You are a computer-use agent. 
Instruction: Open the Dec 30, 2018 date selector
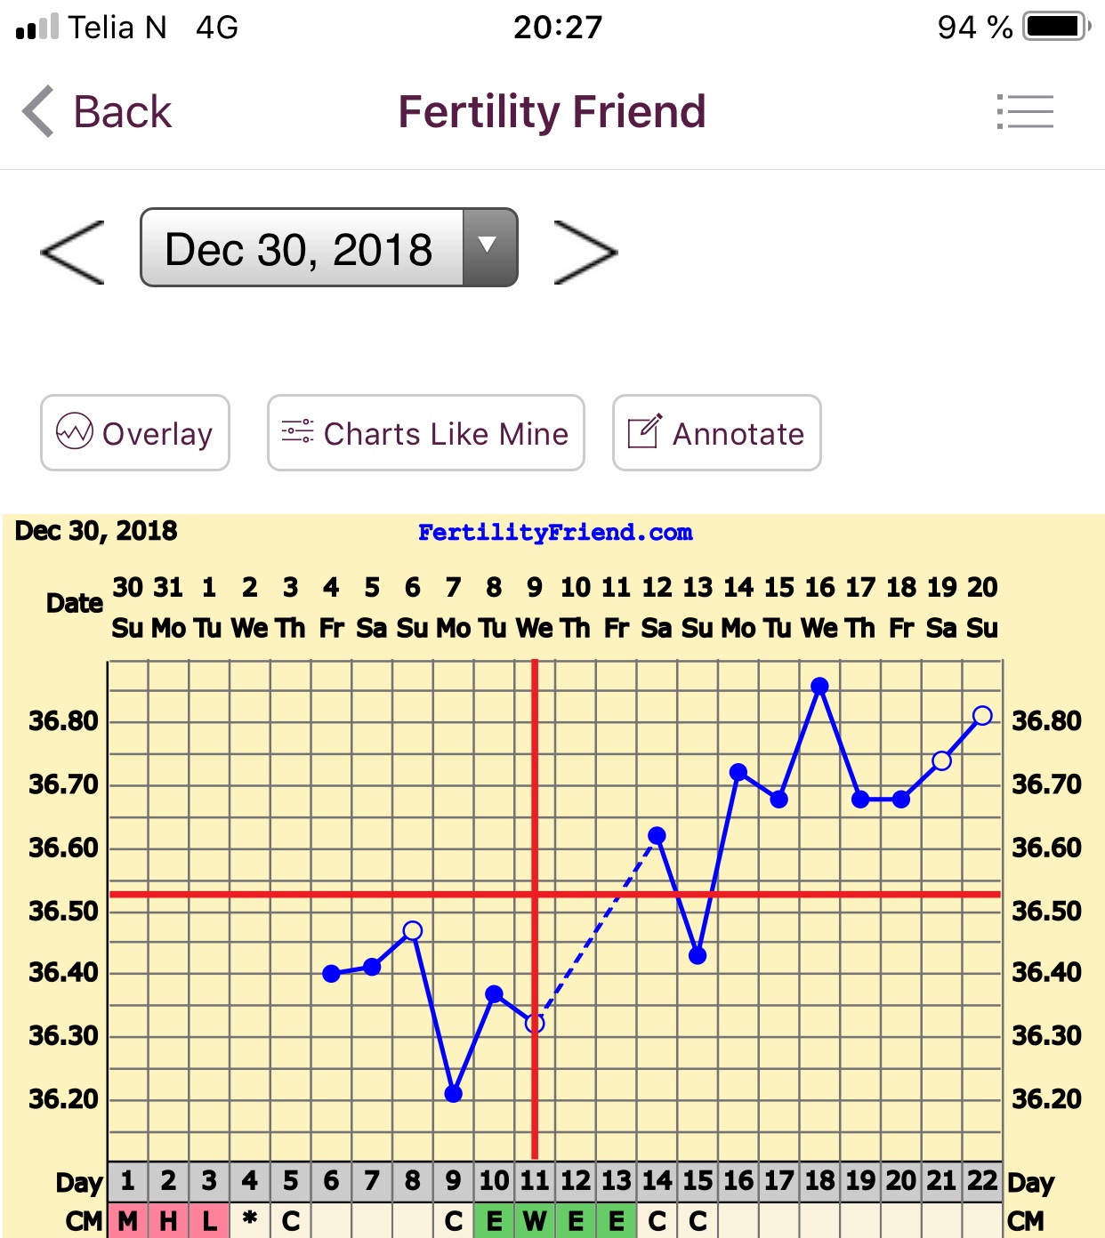301,248
